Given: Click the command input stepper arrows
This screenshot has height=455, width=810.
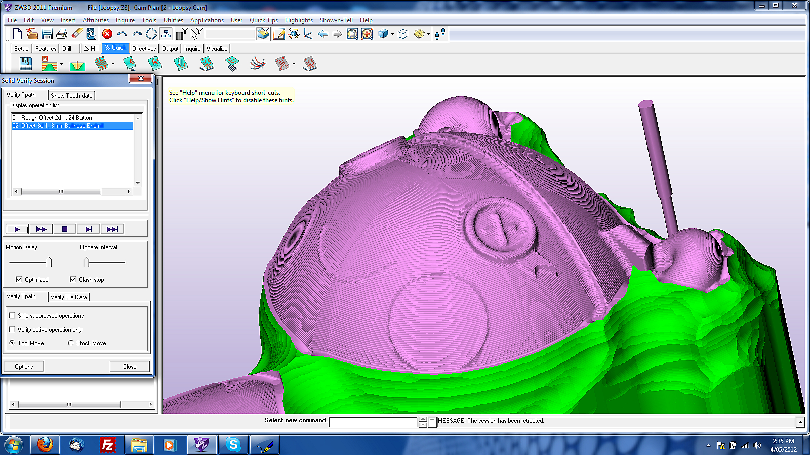Looking at the screenshot, I should [423, 422].
